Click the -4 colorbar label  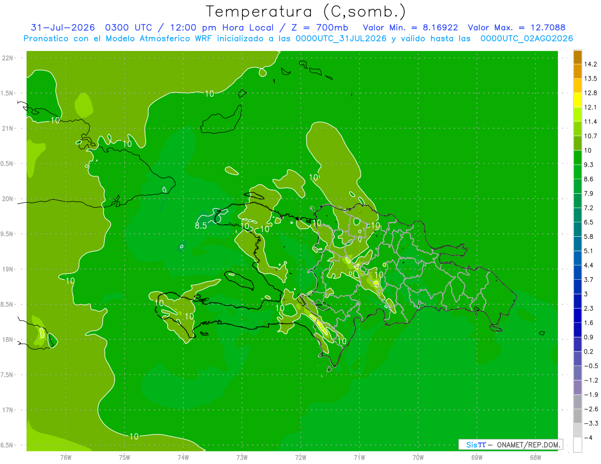pos(588,438)
